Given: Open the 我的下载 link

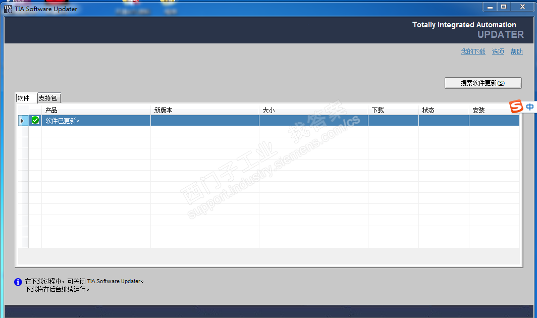Looking at the screenshot, I should click(x=473, y=51).
